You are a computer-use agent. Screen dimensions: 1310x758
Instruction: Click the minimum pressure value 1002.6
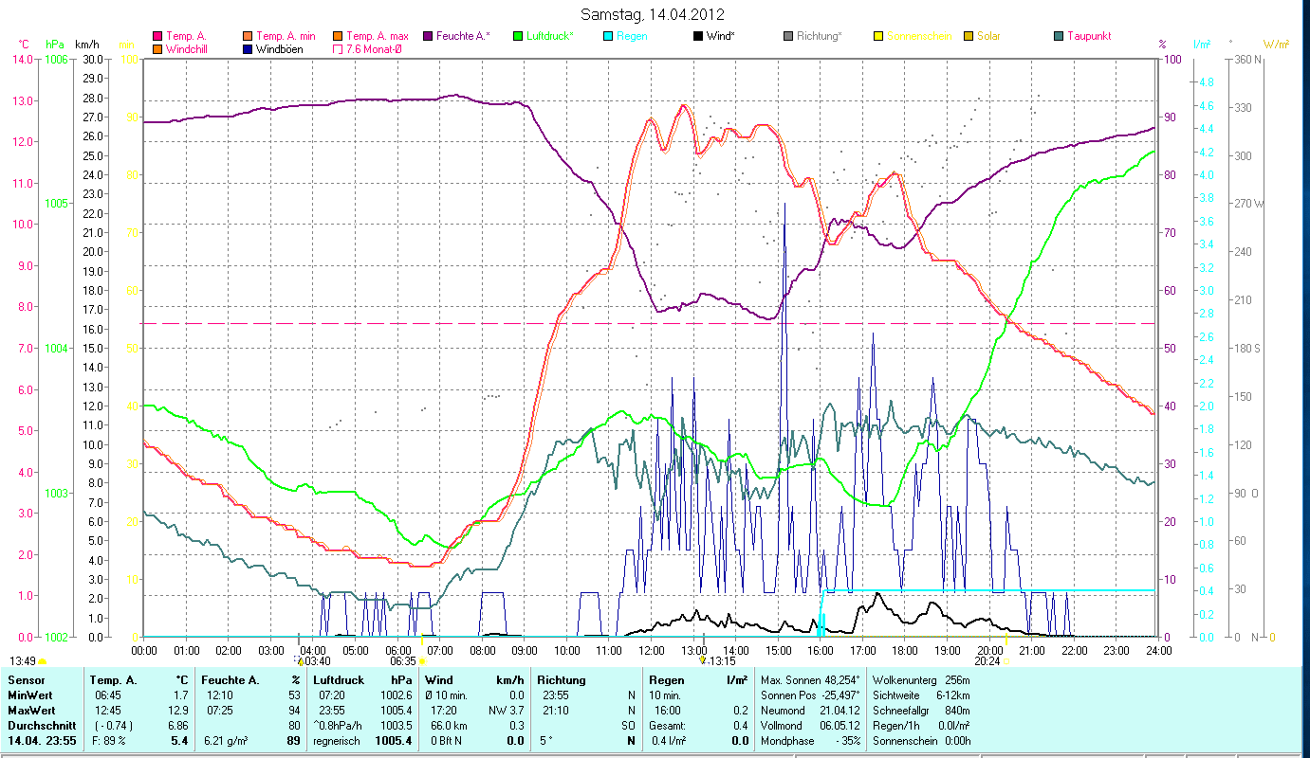point(397,695)
